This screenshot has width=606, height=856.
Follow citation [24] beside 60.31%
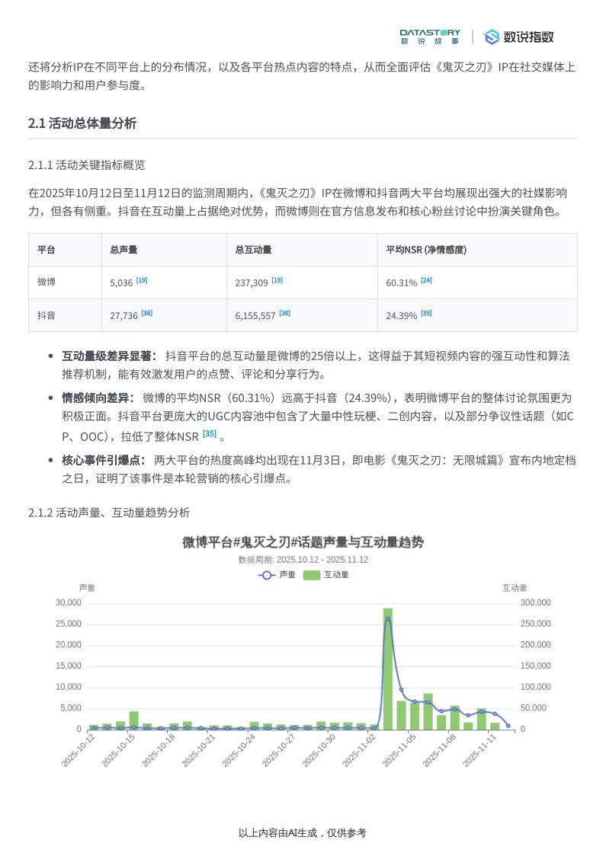click(x=426, y=280)
